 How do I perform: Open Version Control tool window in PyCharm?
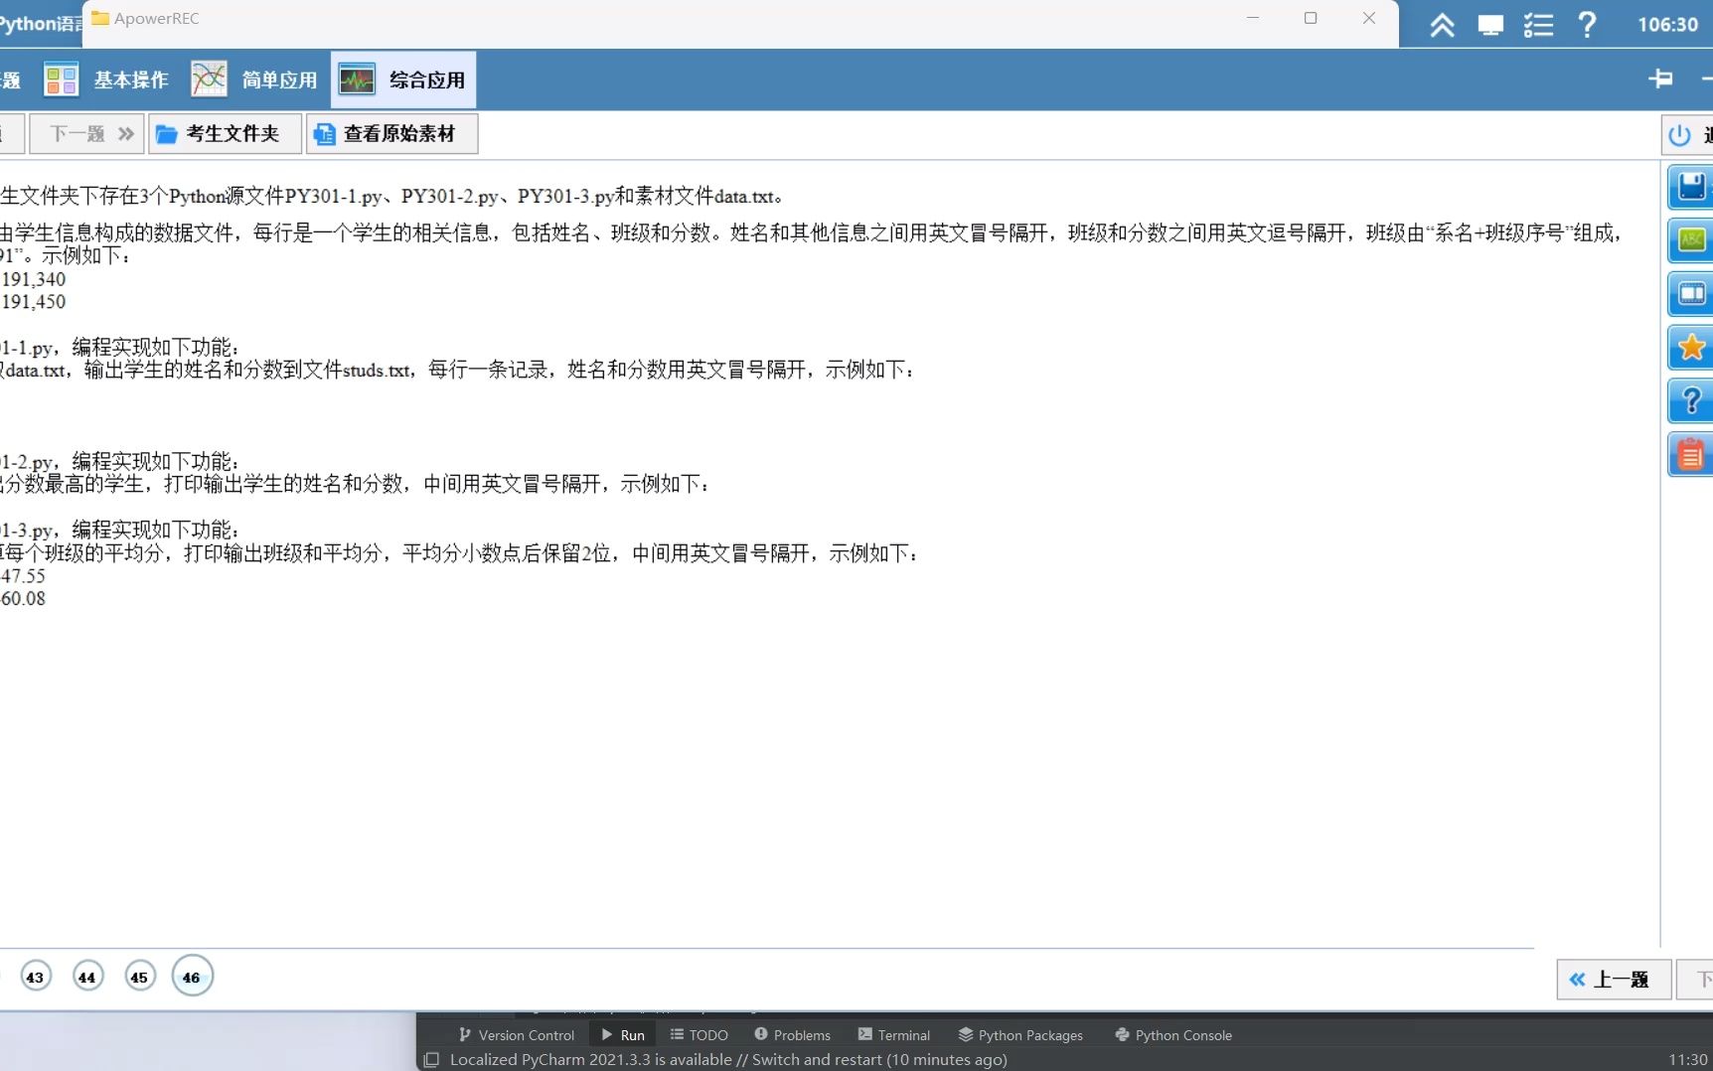[516, 1034]
